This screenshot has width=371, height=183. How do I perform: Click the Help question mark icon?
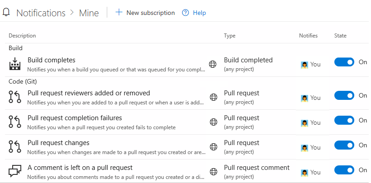coord(185,13)
